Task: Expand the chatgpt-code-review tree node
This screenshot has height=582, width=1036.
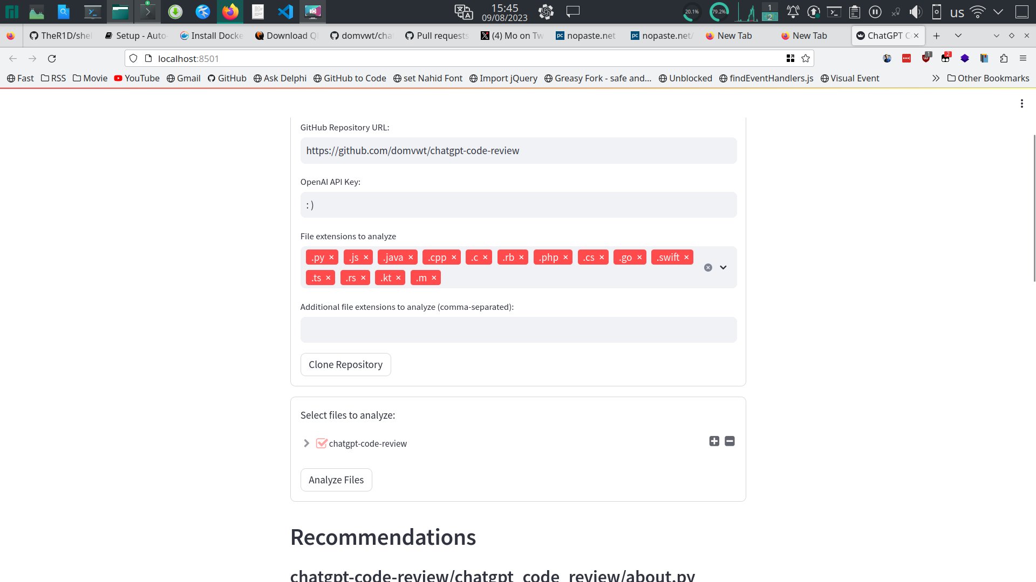Action: click(x=306, y=444)
